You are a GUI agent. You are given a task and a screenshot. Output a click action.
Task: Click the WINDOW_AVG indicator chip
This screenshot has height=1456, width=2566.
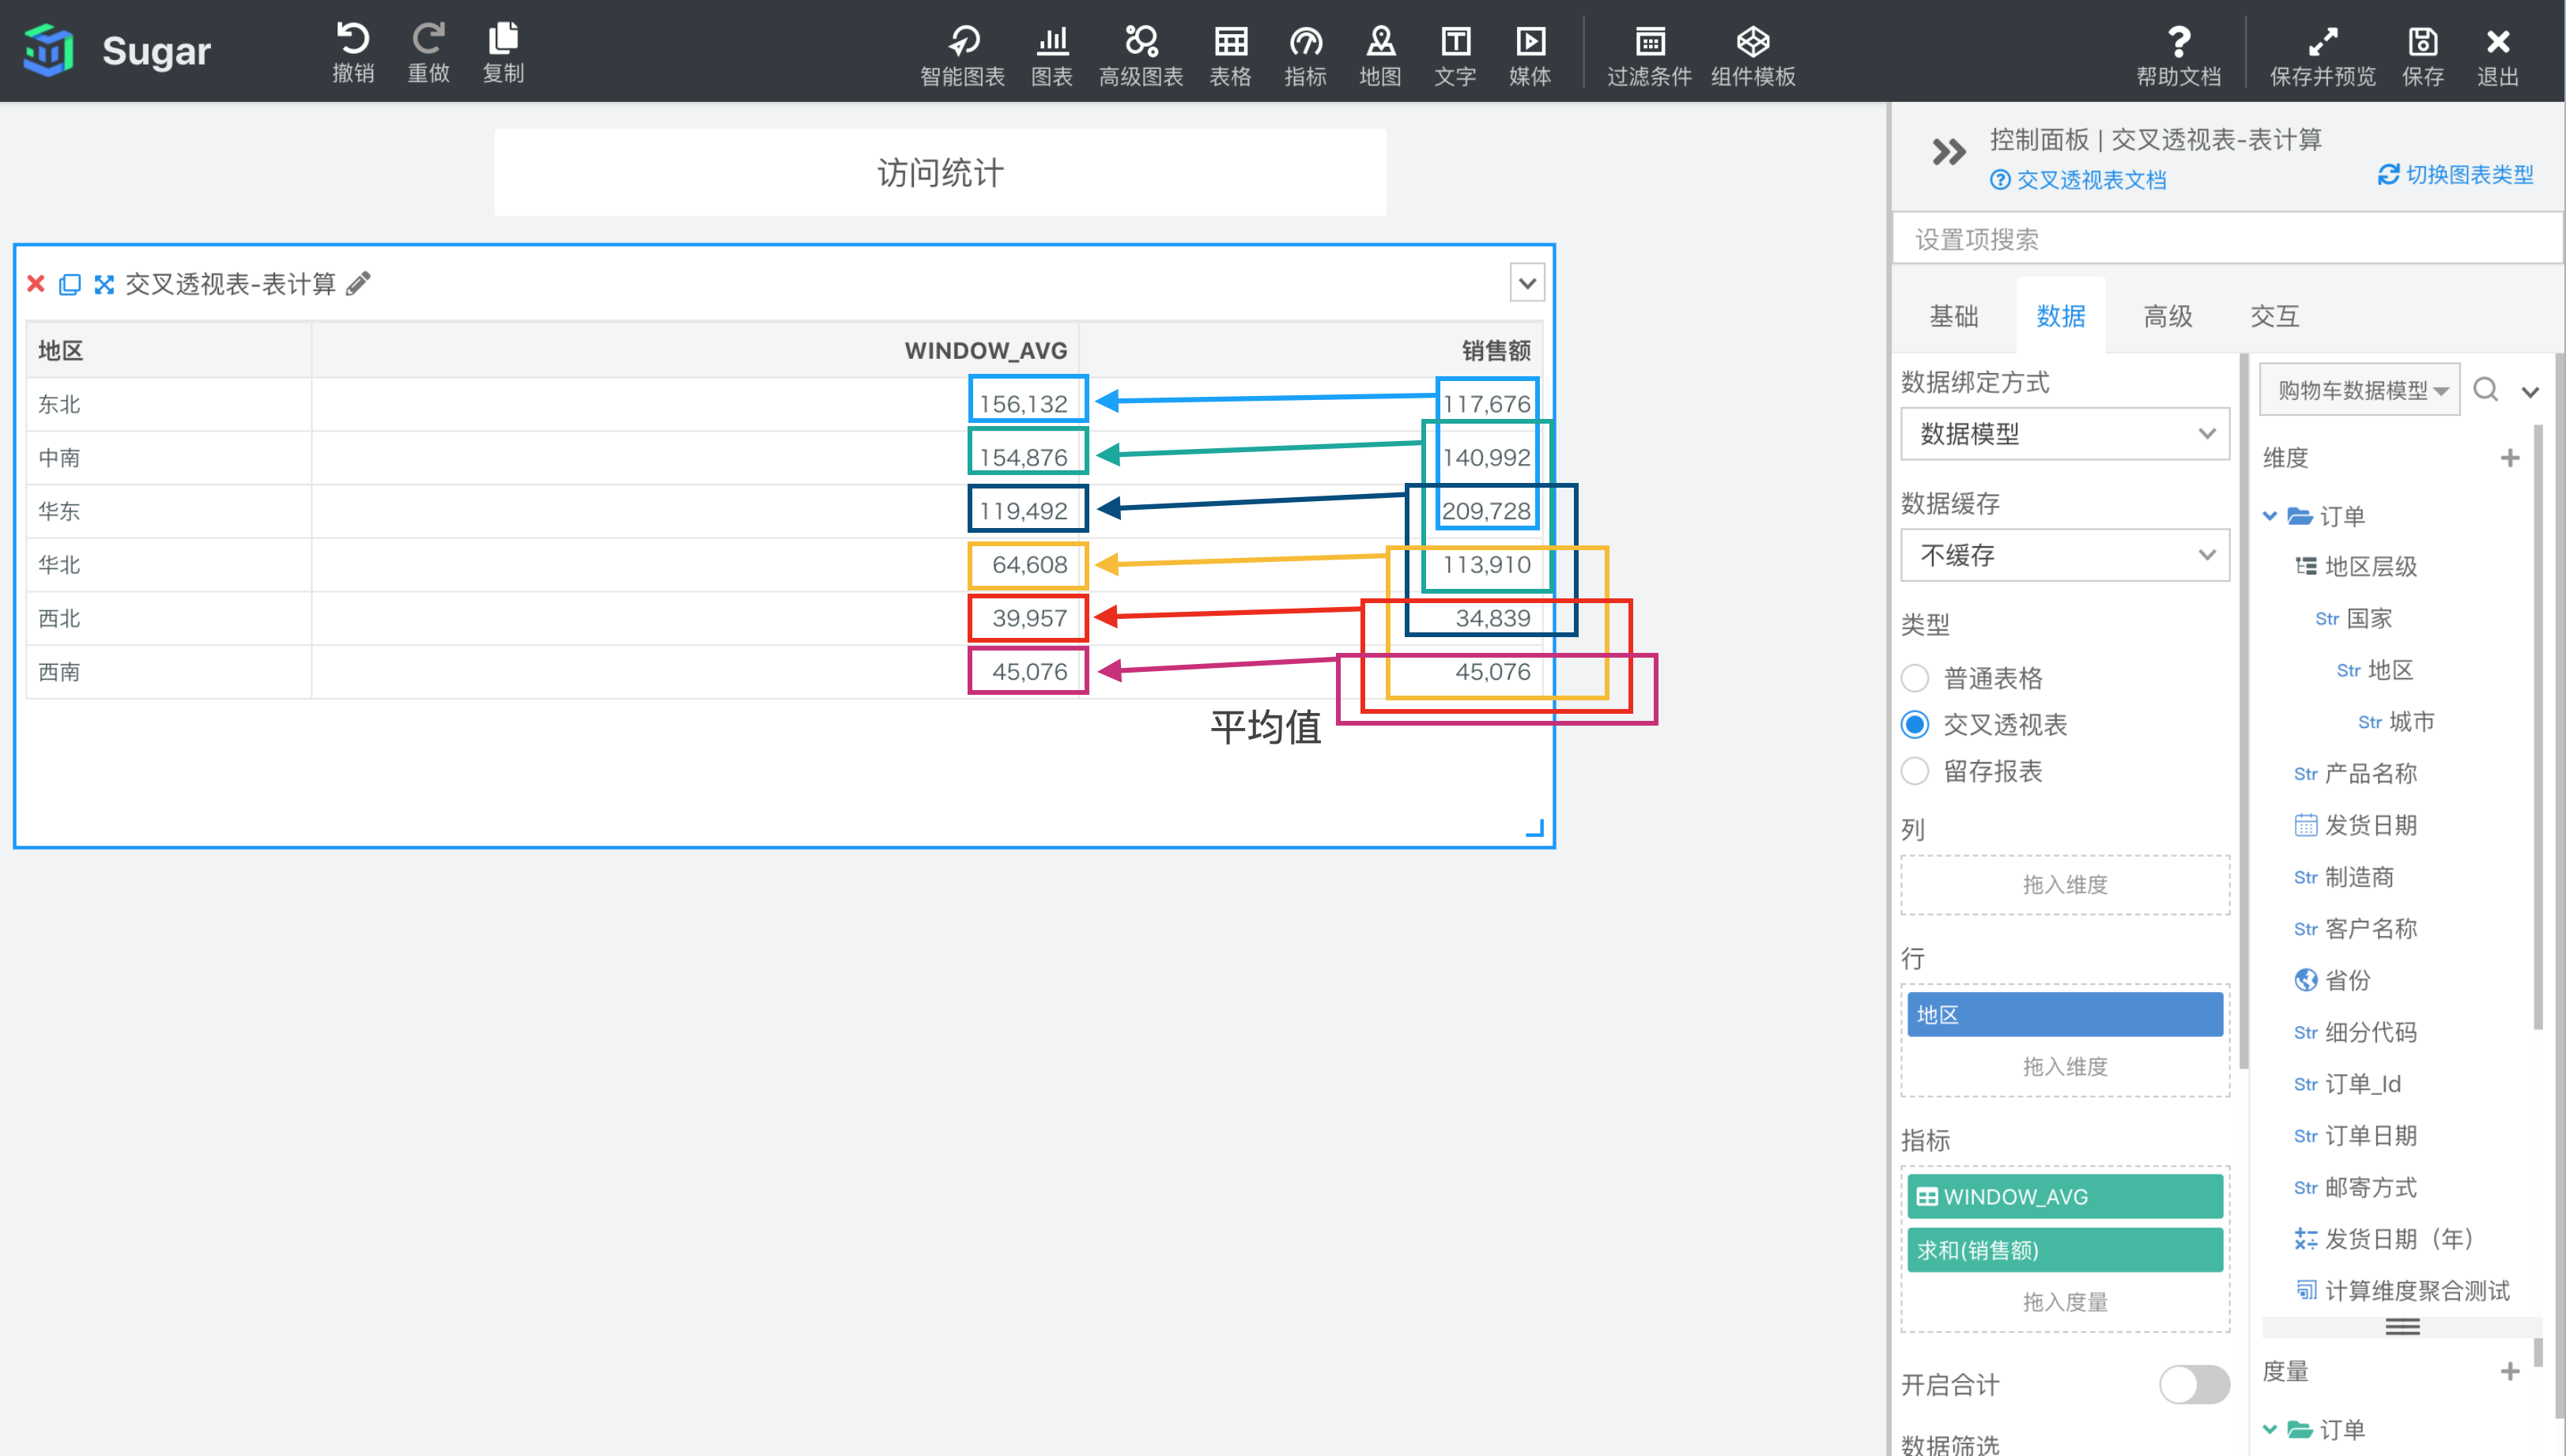pos(2065,1197)
